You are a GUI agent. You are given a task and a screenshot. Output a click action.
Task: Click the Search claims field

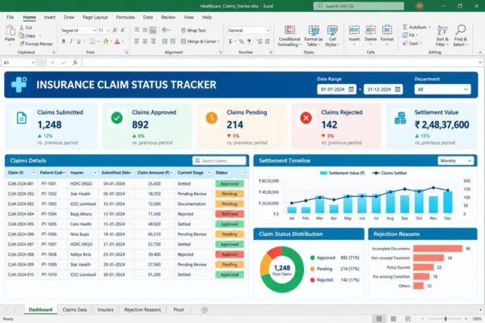[219, 161]
